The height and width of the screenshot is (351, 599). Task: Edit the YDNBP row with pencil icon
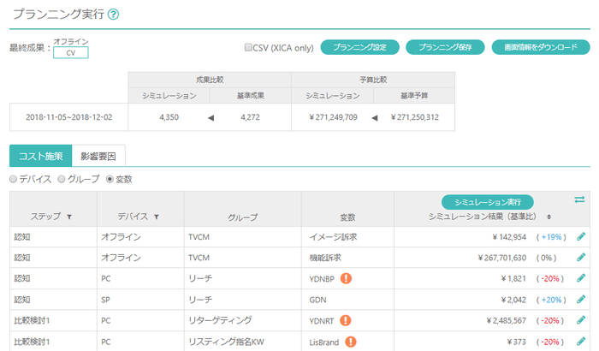581,278
